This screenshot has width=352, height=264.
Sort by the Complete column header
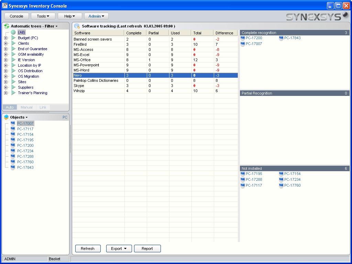pos(135,33)
